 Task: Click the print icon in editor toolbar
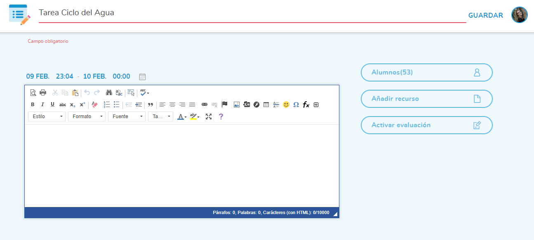(43, 93)
